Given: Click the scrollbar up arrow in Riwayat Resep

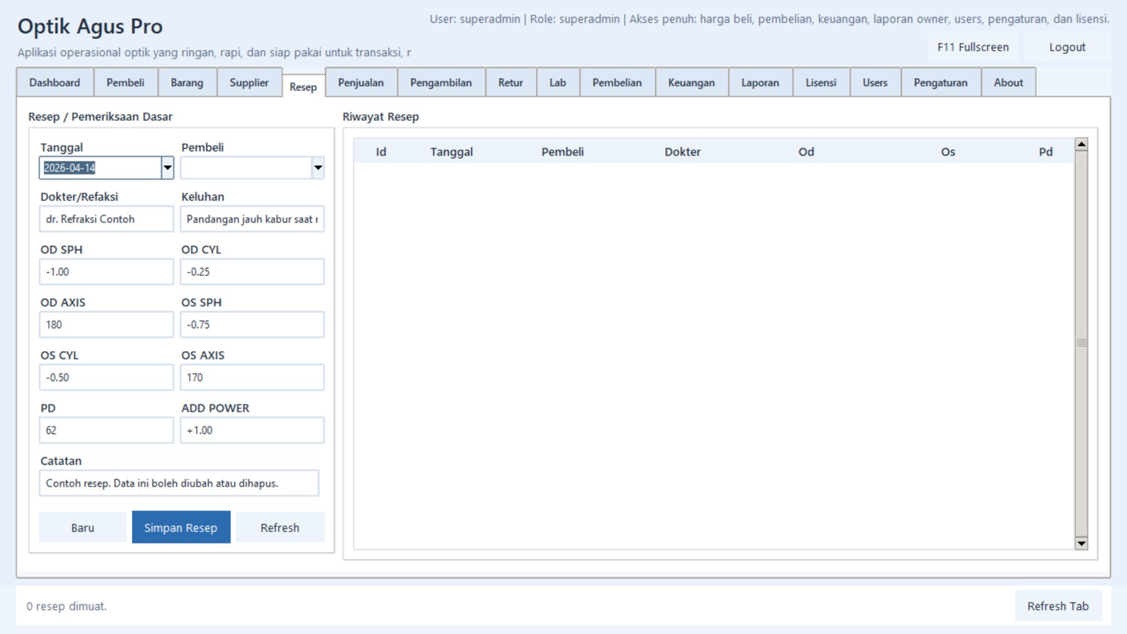Looking at the screenshot, I should [x=1081, y=145].
